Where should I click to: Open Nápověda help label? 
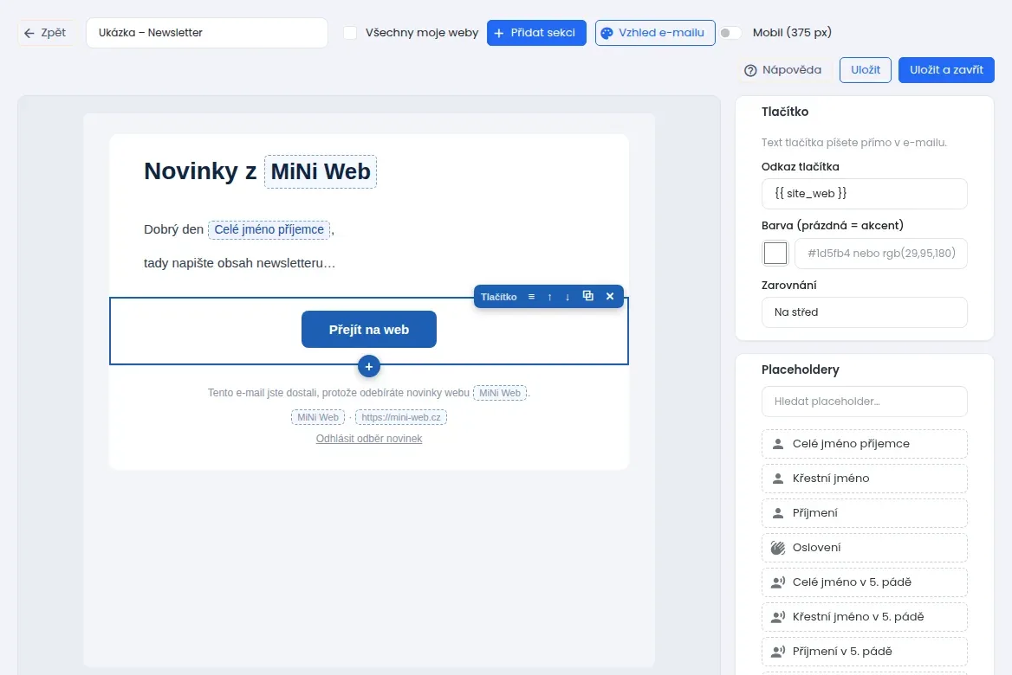pyautogui.click(x=792, y=69)
